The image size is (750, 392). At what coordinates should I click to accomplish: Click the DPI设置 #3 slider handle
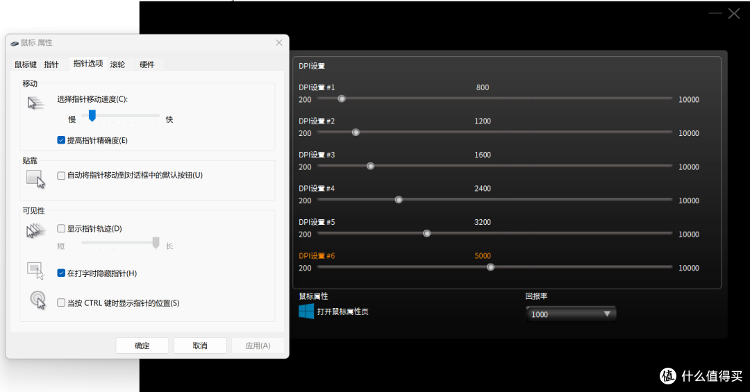coord(370,167)
